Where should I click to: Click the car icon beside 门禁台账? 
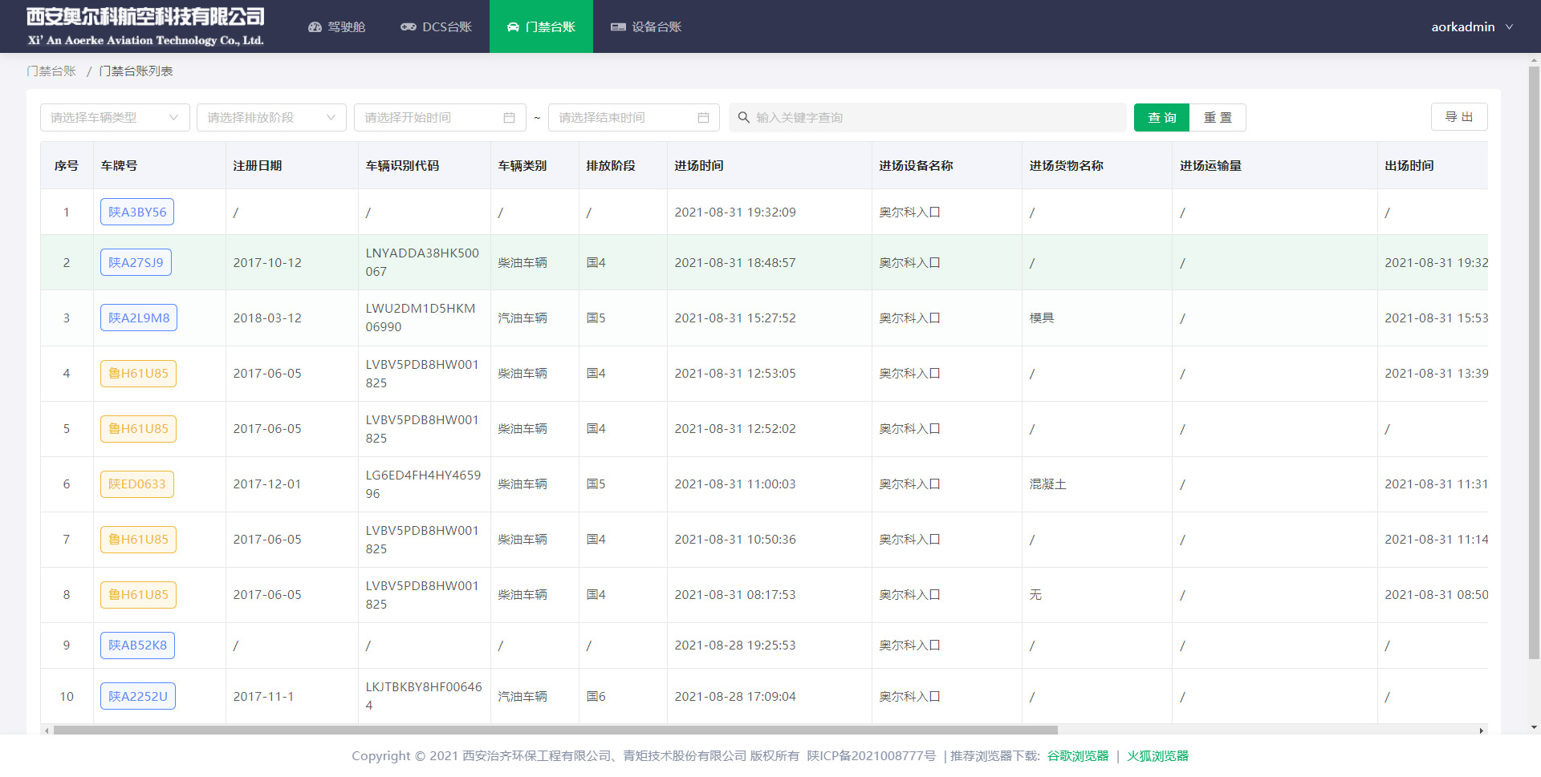tap(513, 27)
